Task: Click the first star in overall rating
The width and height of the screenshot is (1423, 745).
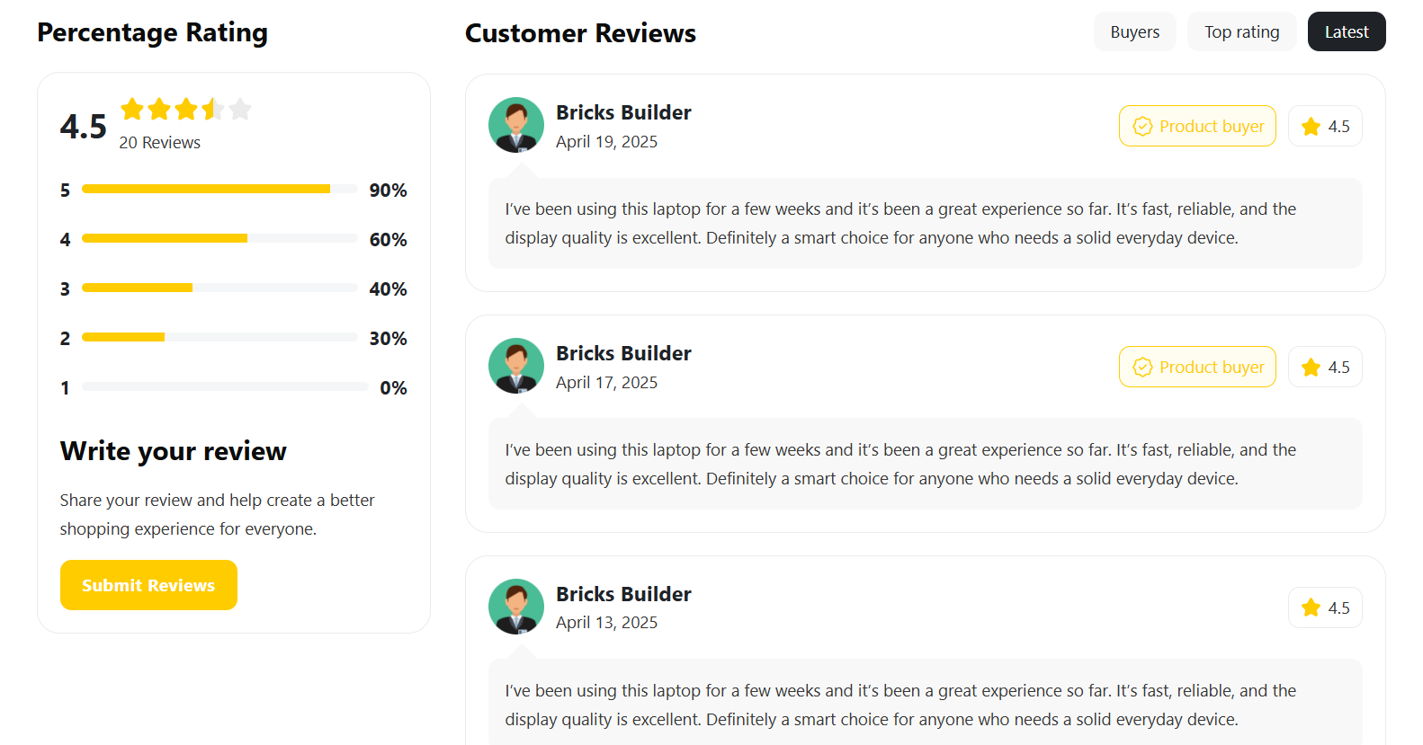Action: (x=132, y=109)
